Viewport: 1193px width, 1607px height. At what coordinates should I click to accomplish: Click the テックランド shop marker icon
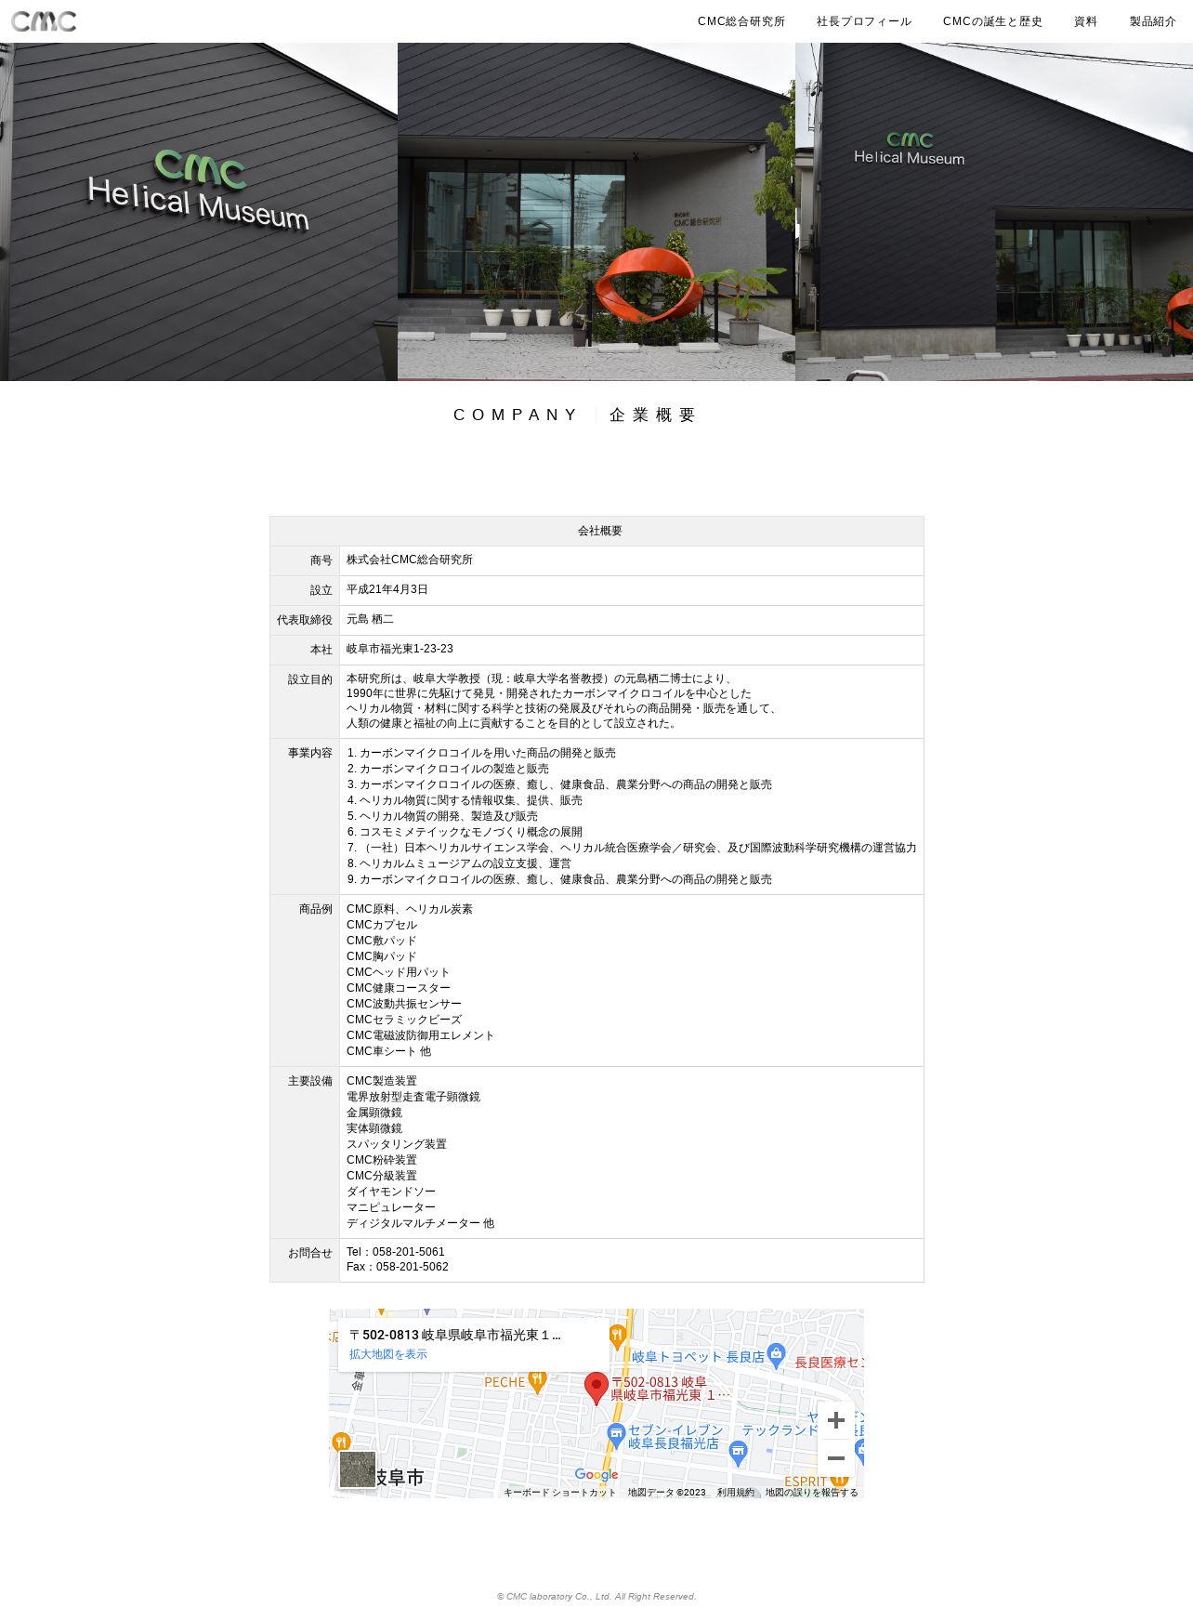pos(738,1453)
